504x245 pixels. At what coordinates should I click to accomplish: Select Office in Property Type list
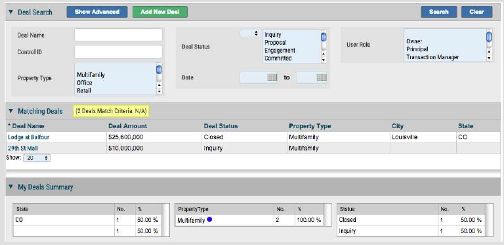[85, 83]
